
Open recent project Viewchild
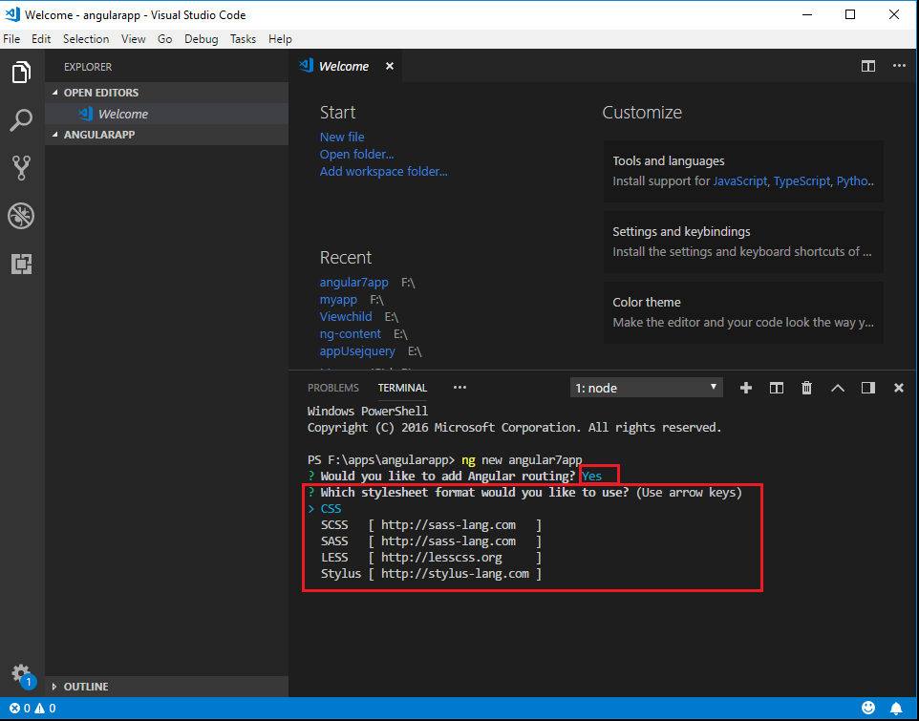[x=346, y=317]
